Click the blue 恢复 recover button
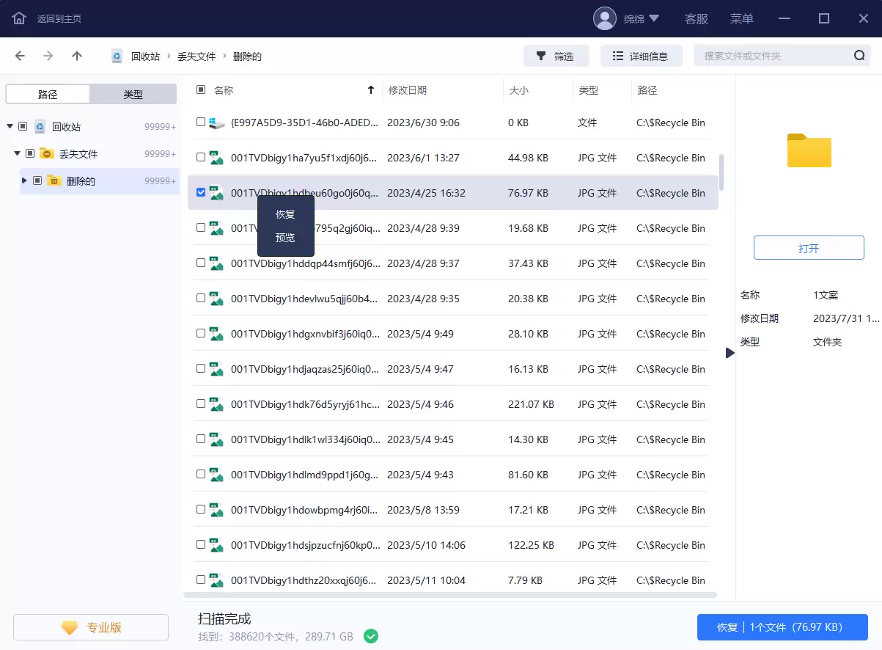Image resolution: width=882 pixels, height=650 pixels. click(x=782, y=627)
